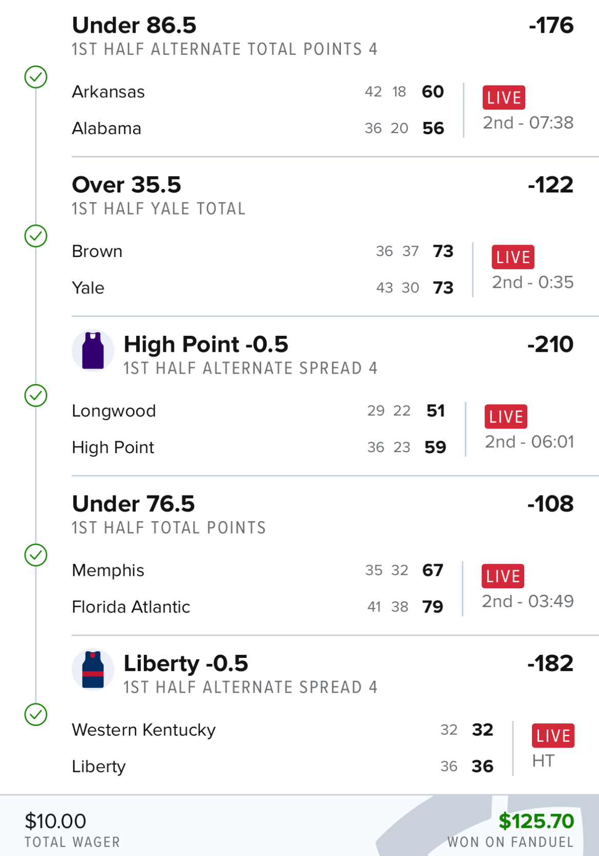
Task: Click the green checkmark beside the Memphis–Florida Atlantic leg
Action: click(x=36, y=555)
